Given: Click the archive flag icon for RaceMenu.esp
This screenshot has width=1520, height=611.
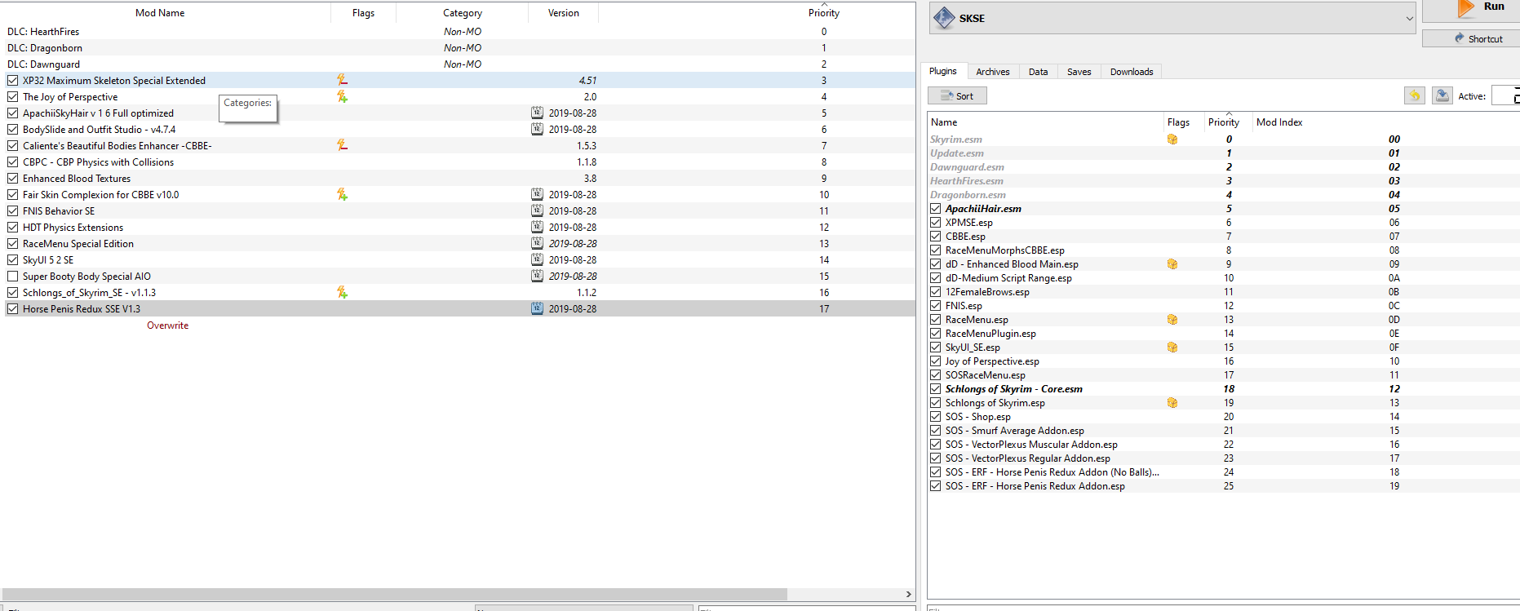Looking at the screenshot, I should point(1172,320).
